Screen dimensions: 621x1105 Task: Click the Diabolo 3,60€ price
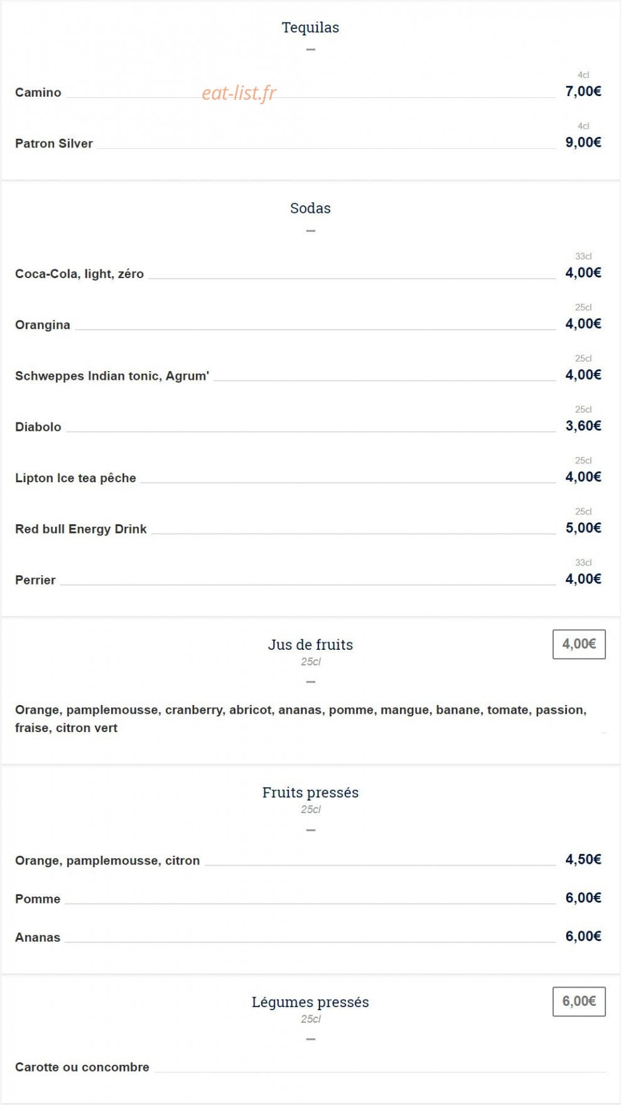click(583, 426)
